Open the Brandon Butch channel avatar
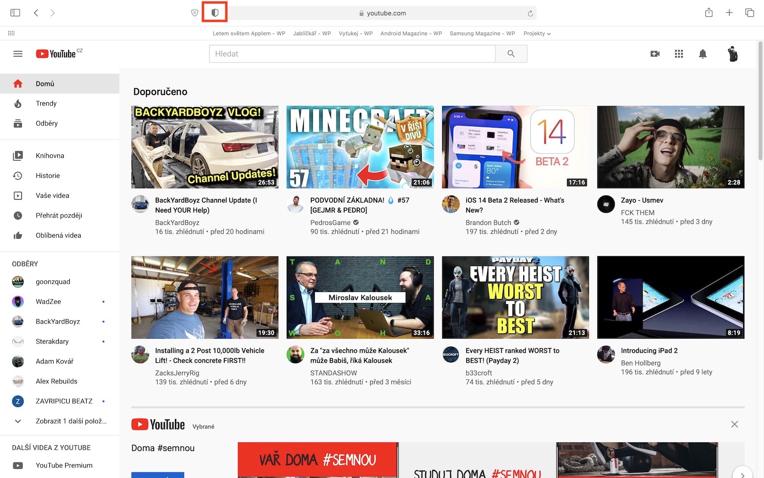This screenshot has width=764, height=478. click(x=451, y=204)
